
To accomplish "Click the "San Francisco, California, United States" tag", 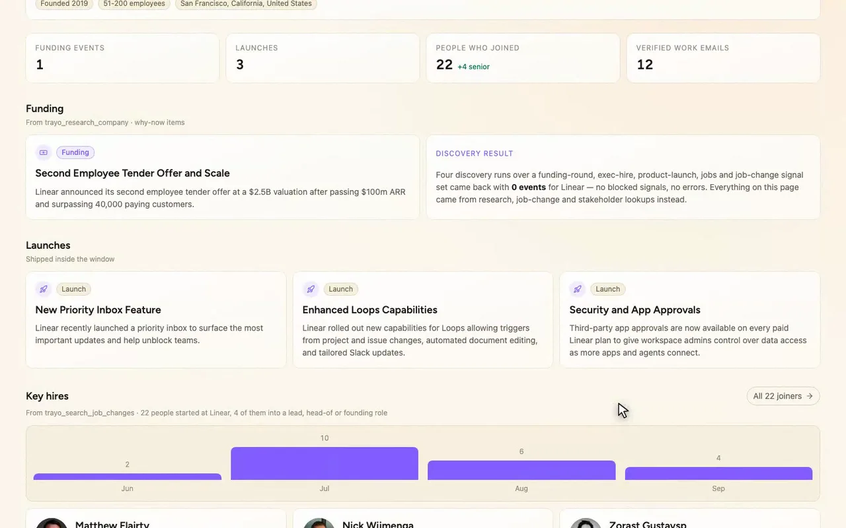I will [246, 4].
